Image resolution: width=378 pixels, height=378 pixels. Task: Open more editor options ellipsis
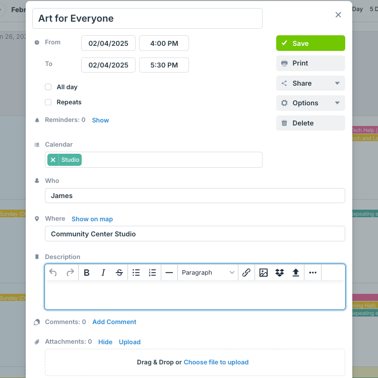(x=312, y=272)
